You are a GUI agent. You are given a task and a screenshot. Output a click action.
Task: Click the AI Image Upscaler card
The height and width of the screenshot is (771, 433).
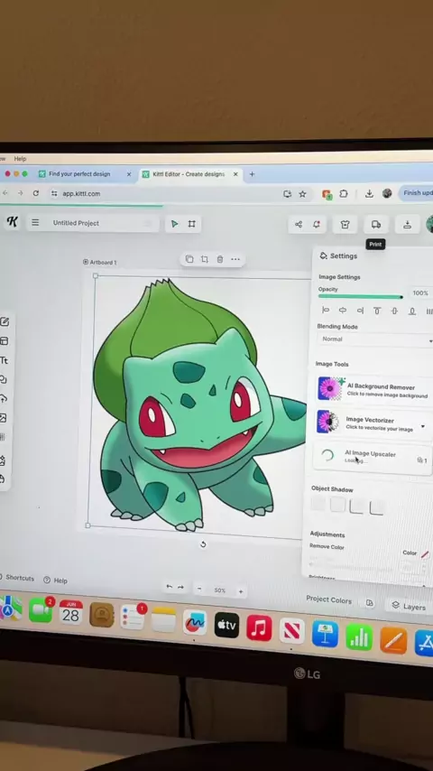(372, 458)
